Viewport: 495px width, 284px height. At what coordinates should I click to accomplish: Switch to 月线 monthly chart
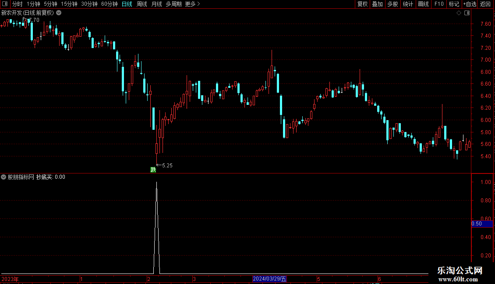tap(157, 4)
